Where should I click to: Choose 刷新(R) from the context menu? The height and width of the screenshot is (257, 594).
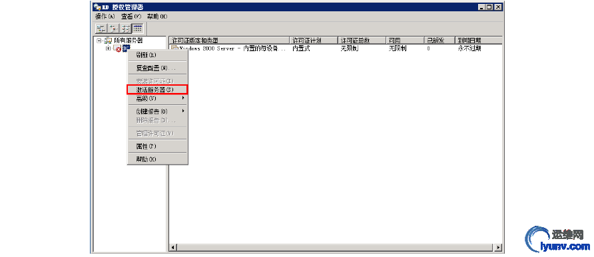158,55
